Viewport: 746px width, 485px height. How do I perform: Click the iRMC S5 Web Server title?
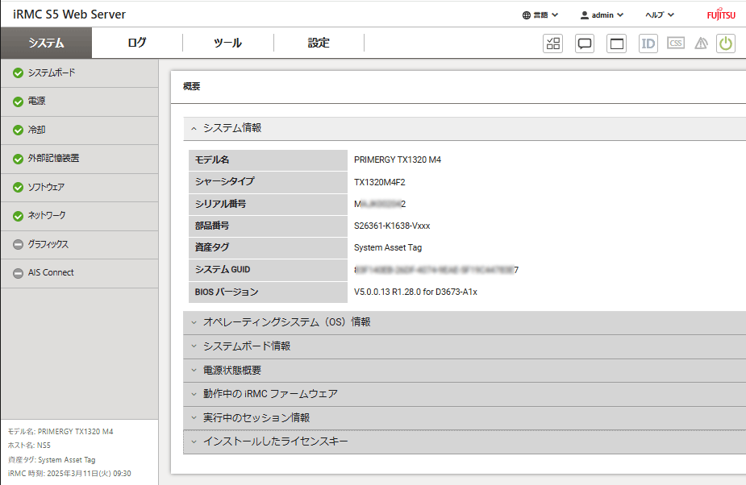[x=69, y=15]
